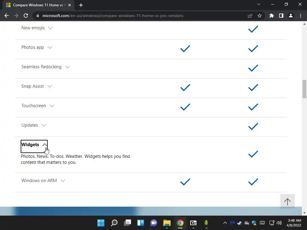Open Chrome extensions puzzle icon
The width and height of the screenshot is (307, 230).
271,16
